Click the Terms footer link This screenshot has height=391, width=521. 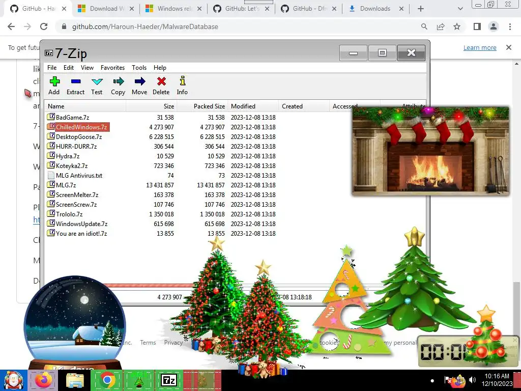(148, 343)
